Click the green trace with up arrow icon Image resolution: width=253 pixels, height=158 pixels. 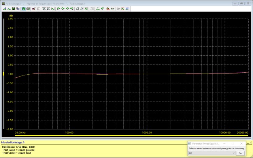(98, 9)
